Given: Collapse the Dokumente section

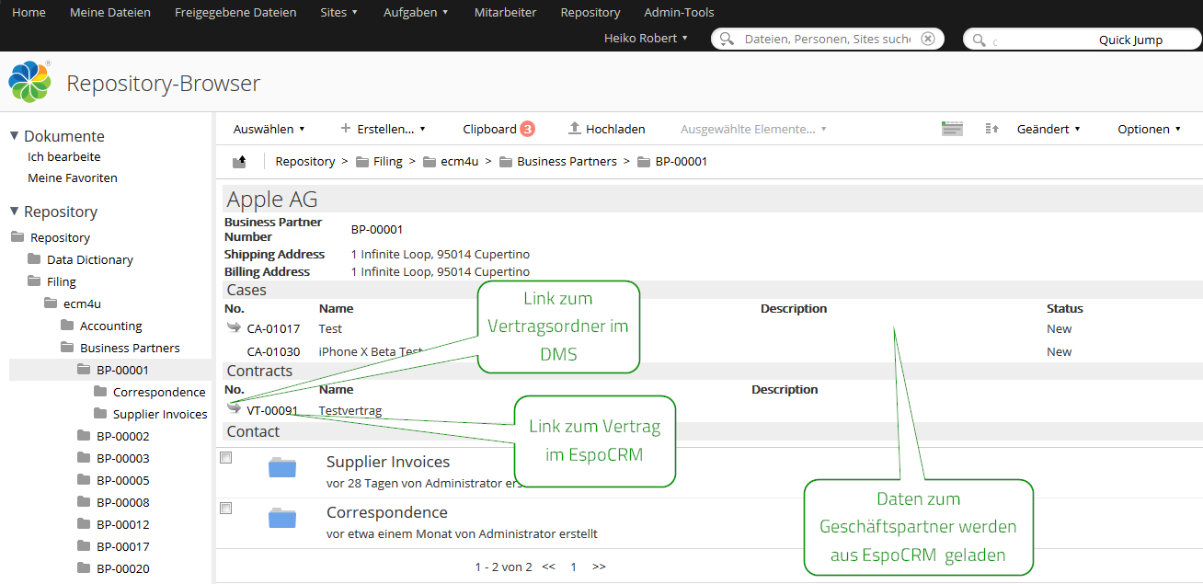Looking at the screenshot, I should [x=15, y=136].
